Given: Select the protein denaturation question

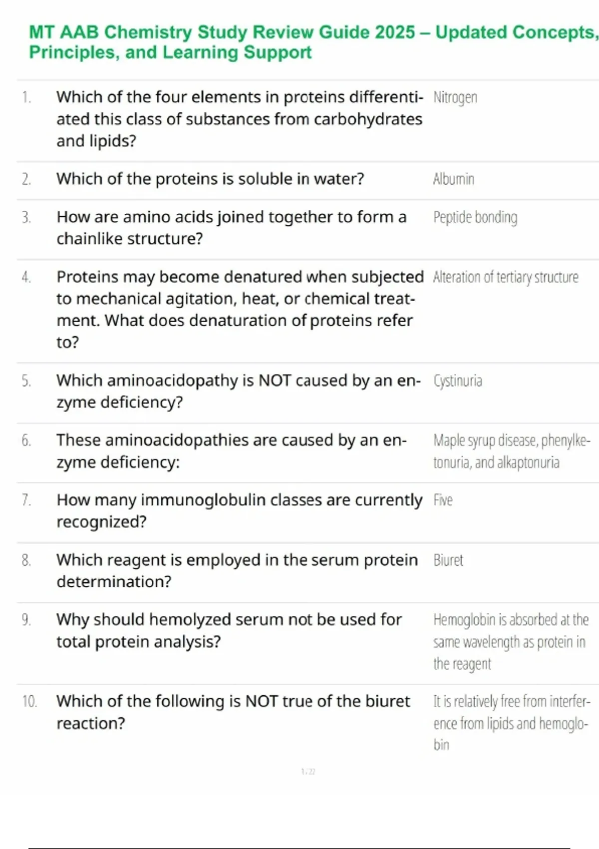Looking at the screenshot, I should (x=240, y=309).
